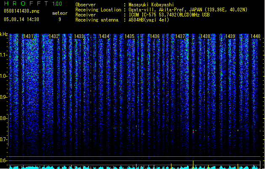Click the 1433 time marker

79,36
